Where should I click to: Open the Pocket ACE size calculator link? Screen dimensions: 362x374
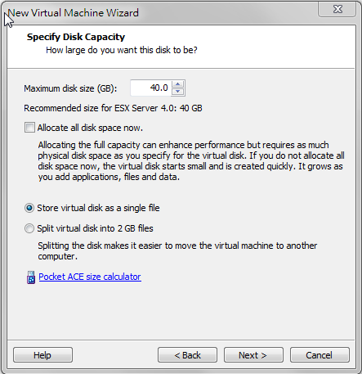(x=90, y=277)
